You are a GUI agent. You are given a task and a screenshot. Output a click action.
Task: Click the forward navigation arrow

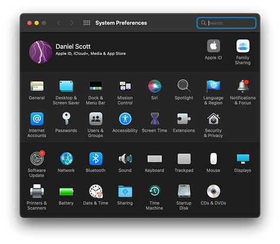[72, 23]
